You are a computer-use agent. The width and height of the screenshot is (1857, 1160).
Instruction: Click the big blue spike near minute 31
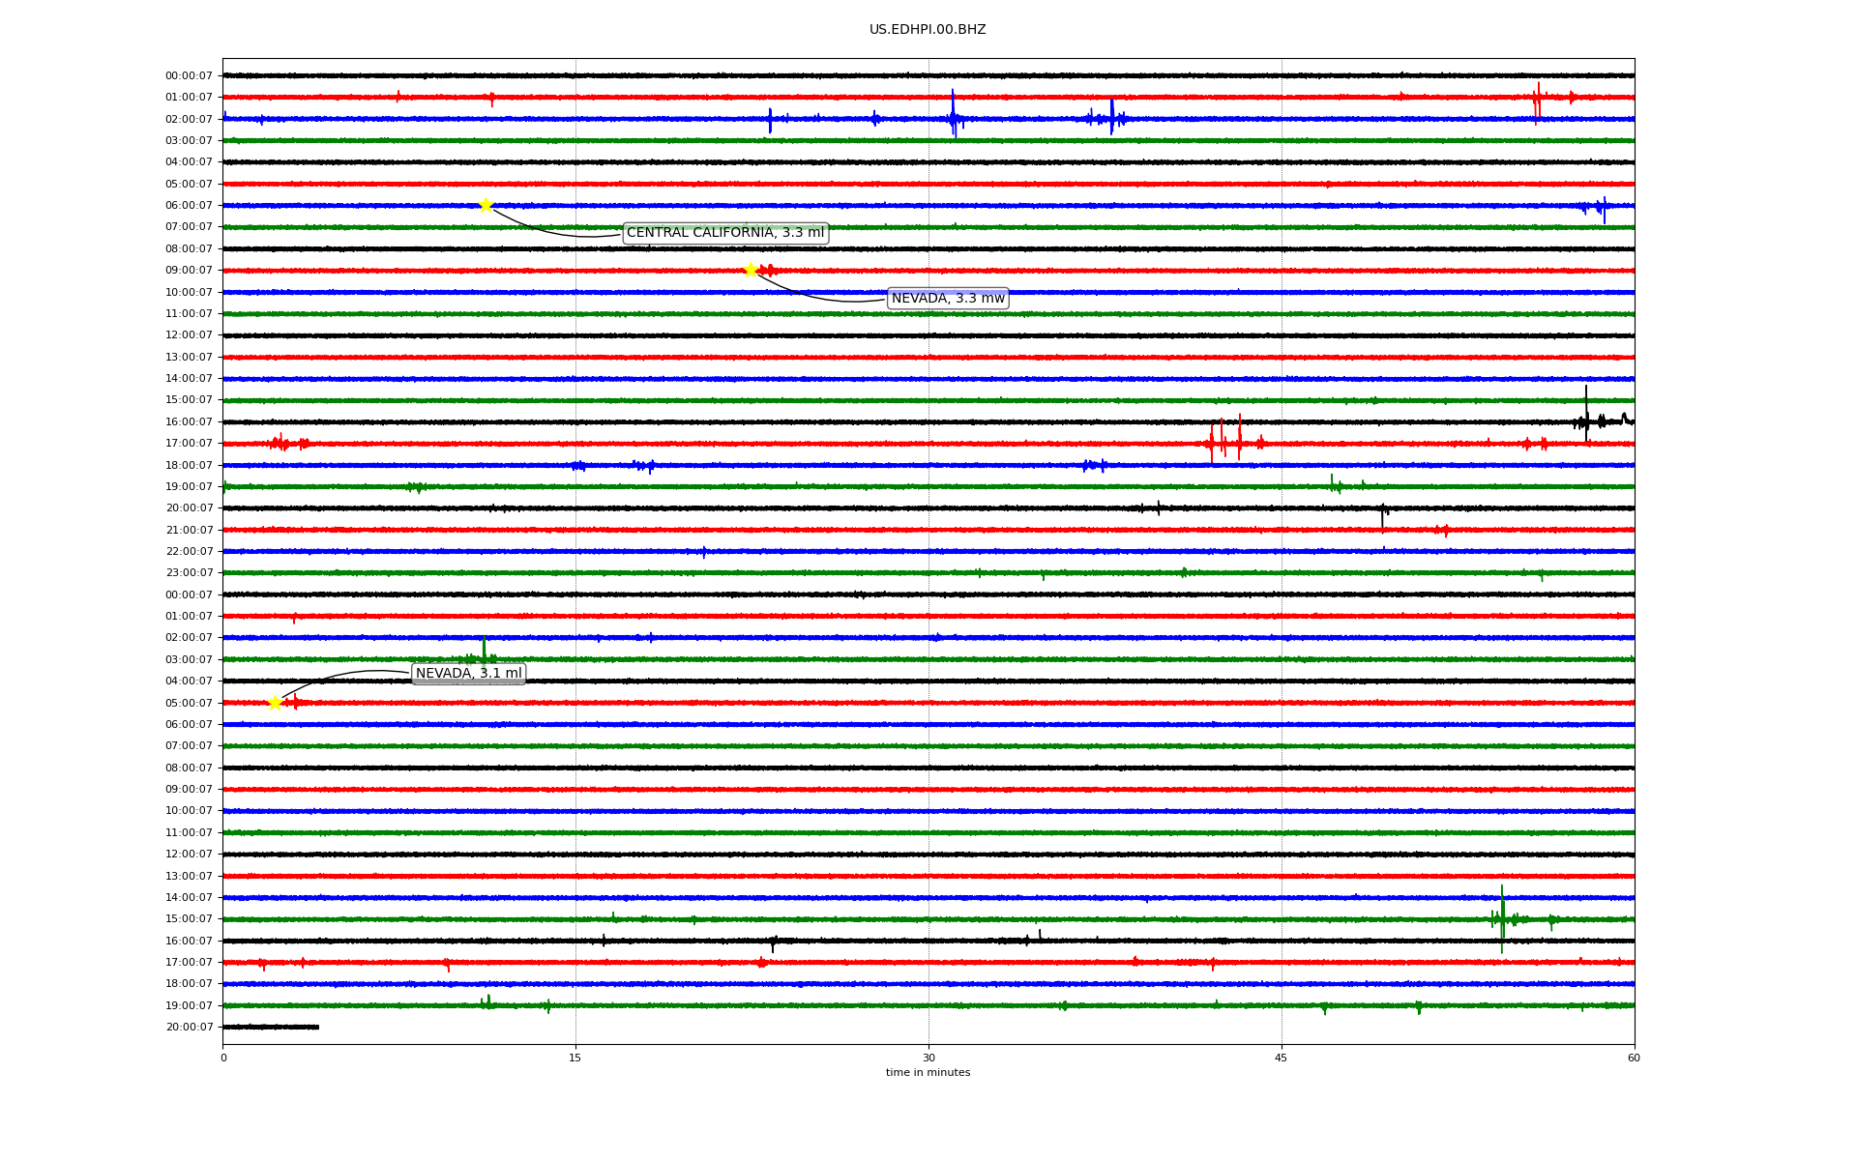click(x=954, y=114)
